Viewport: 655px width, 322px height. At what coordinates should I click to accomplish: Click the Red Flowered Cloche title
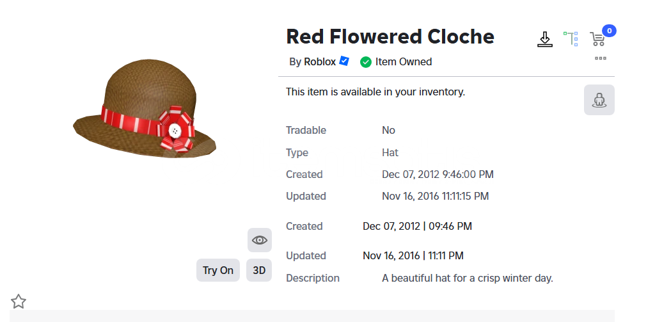pos(390,36)
